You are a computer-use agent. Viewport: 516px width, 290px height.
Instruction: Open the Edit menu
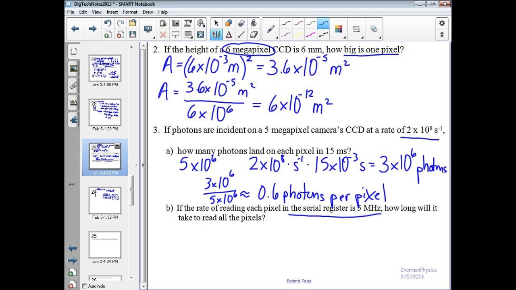coord(83,12)
